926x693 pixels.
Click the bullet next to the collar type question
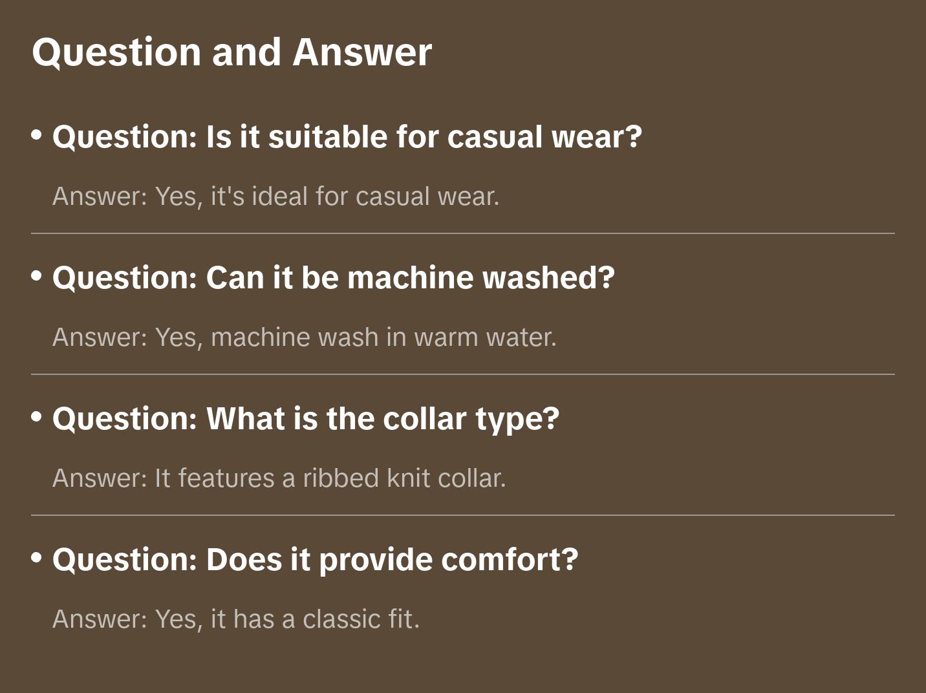point(37,418)
